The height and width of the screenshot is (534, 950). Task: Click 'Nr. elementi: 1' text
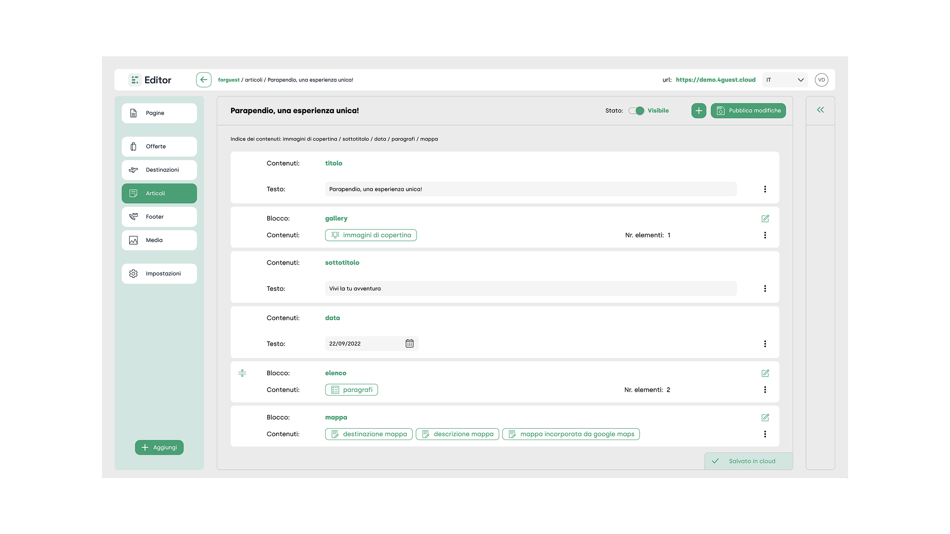648,235
